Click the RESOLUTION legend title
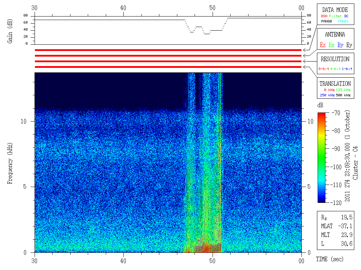Image resolution: width=361 pixels, height=270 pixels. pyautogui.click(x=335, y=59)
